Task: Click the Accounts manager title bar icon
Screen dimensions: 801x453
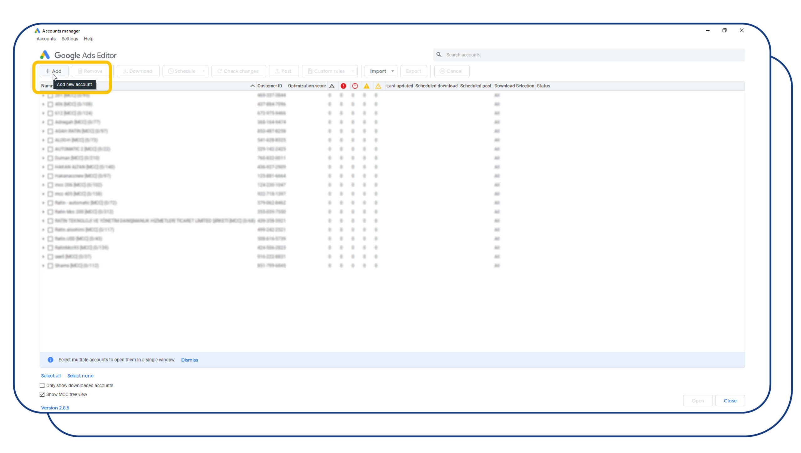Action: (x=37, y=31)
